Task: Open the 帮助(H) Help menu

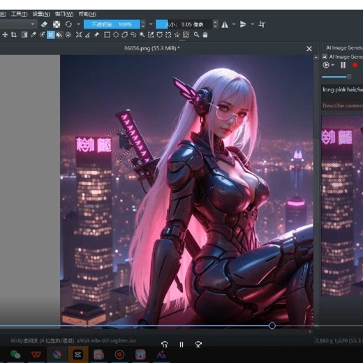Action: click(87, 14)
